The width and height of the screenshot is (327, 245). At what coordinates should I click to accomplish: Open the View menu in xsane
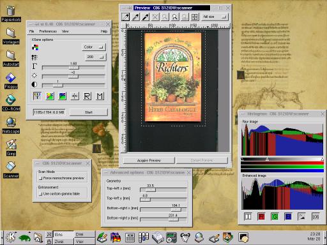(x=65, y=31)
